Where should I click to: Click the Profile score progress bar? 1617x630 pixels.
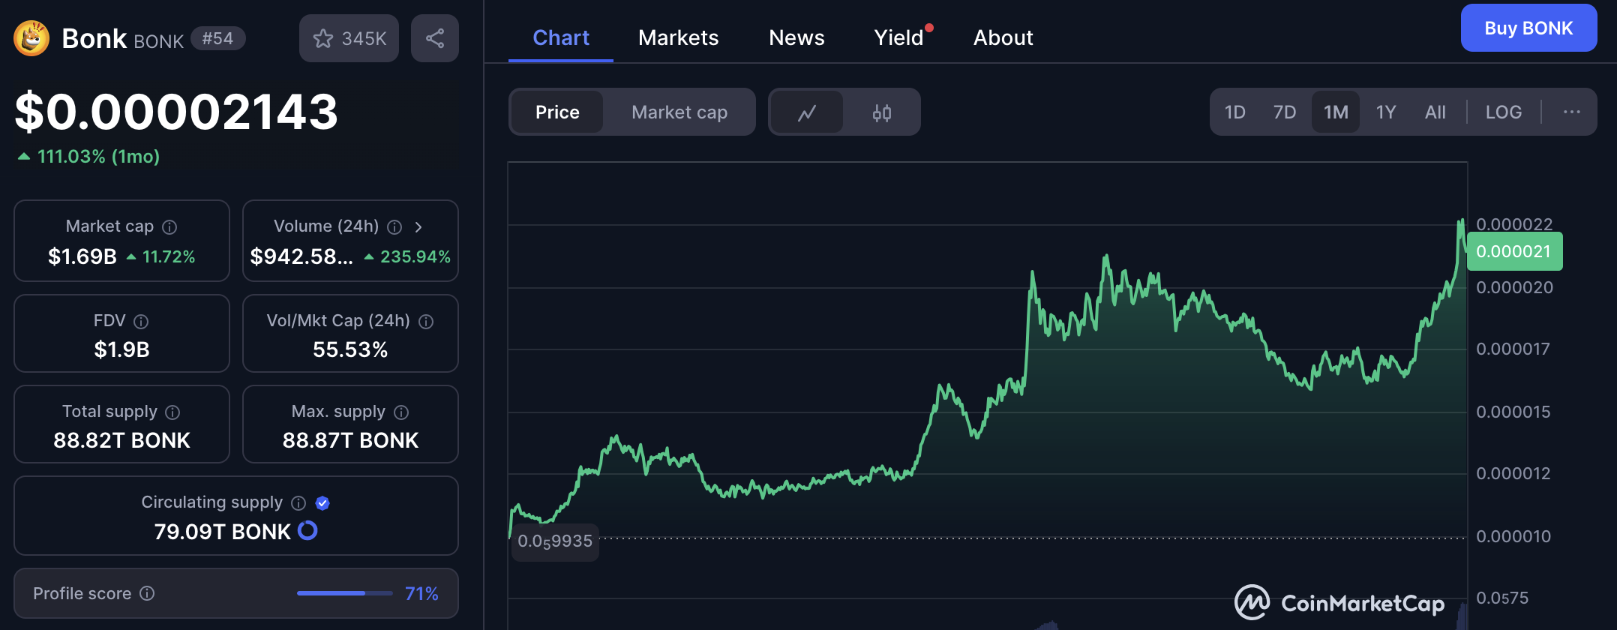point(344,593)
